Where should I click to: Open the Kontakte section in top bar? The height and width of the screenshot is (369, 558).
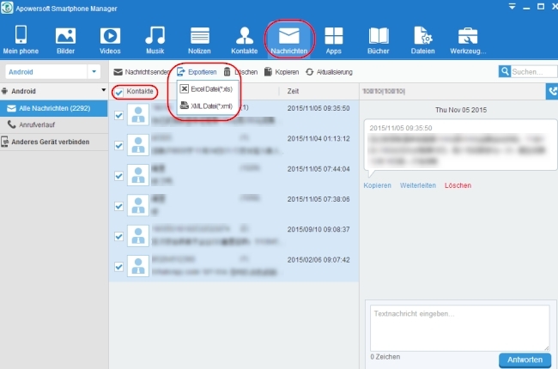pos(244,39)
